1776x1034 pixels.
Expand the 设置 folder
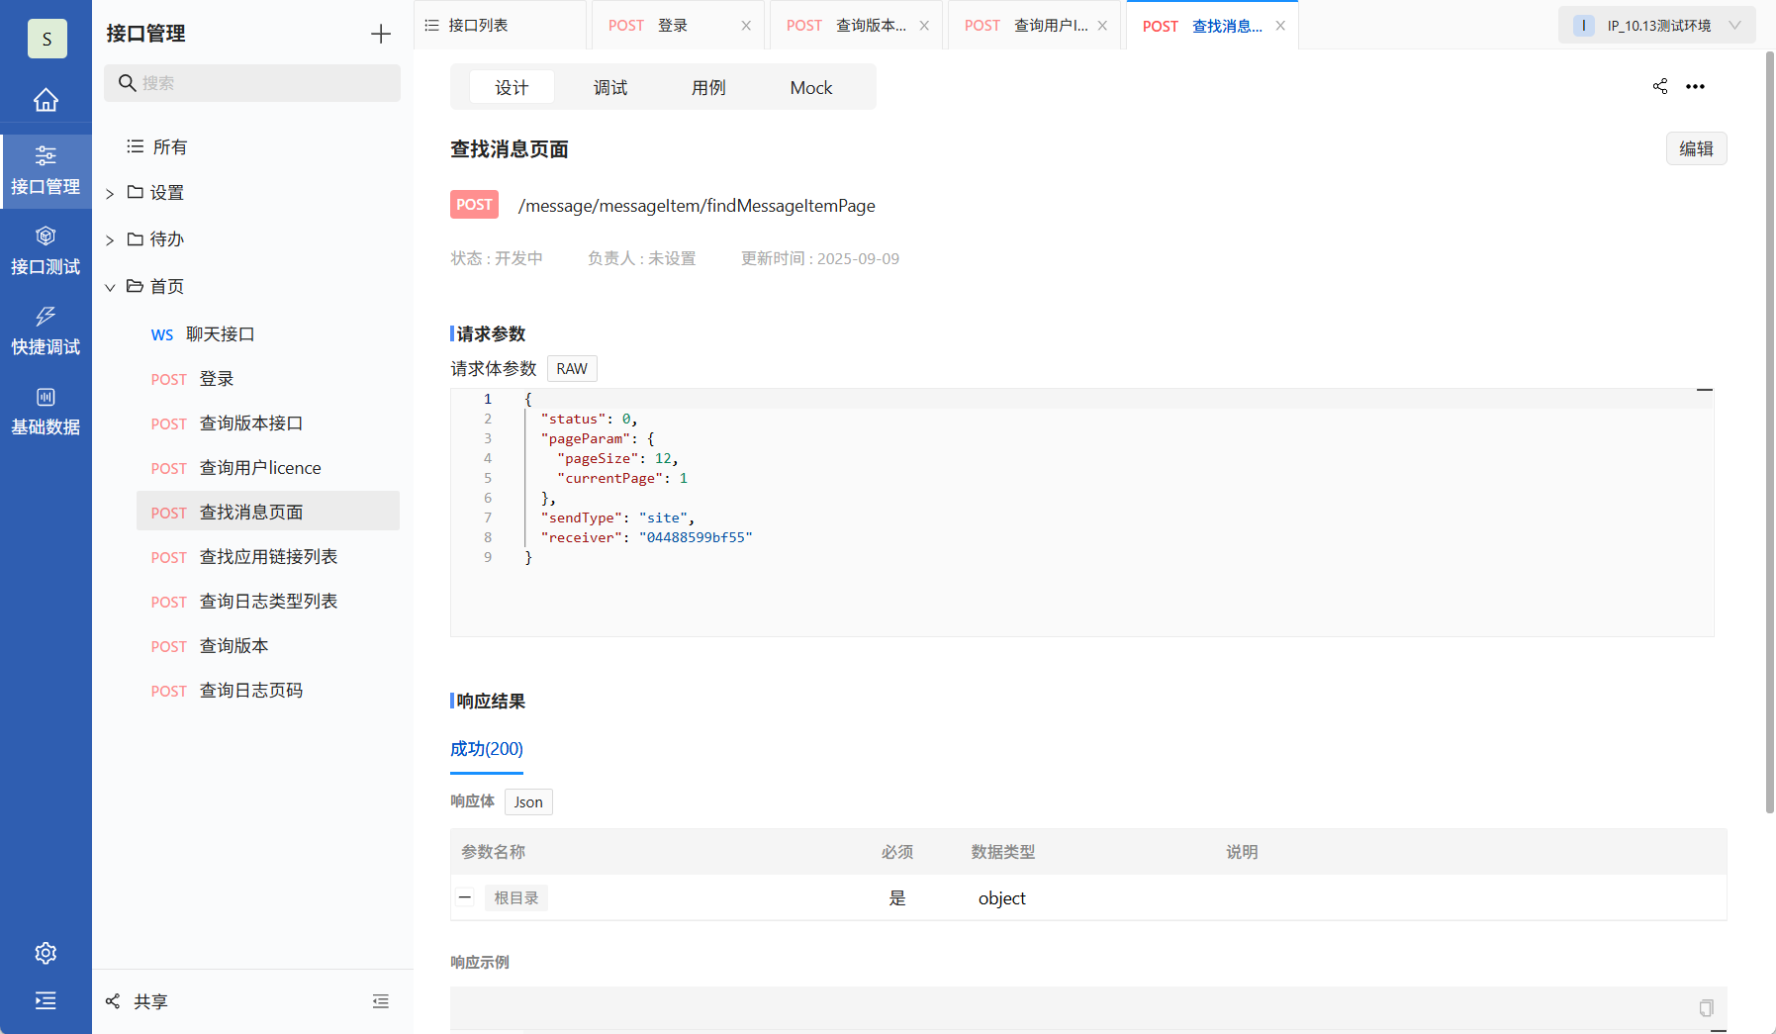[110, 194]
